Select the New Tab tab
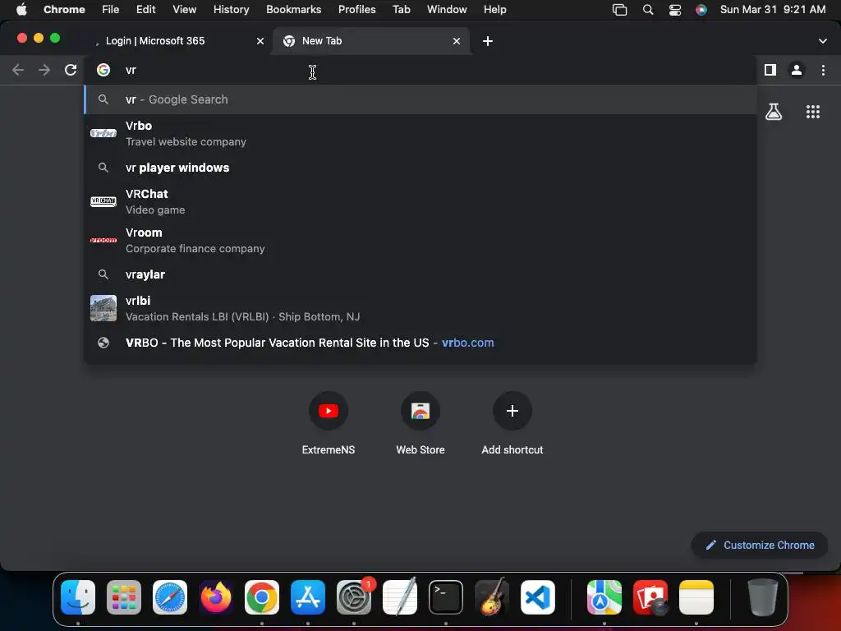Image resolution: width=841 pixels, height=631 pixels. coord(371,41)
